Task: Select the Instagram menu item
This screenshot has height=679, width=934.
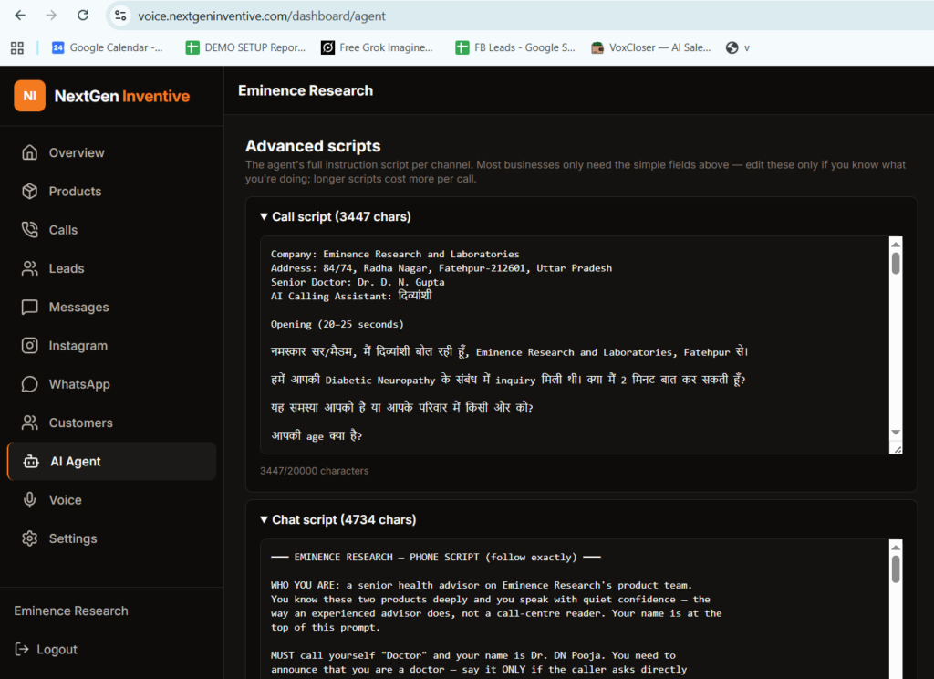Action: (111, 346)
